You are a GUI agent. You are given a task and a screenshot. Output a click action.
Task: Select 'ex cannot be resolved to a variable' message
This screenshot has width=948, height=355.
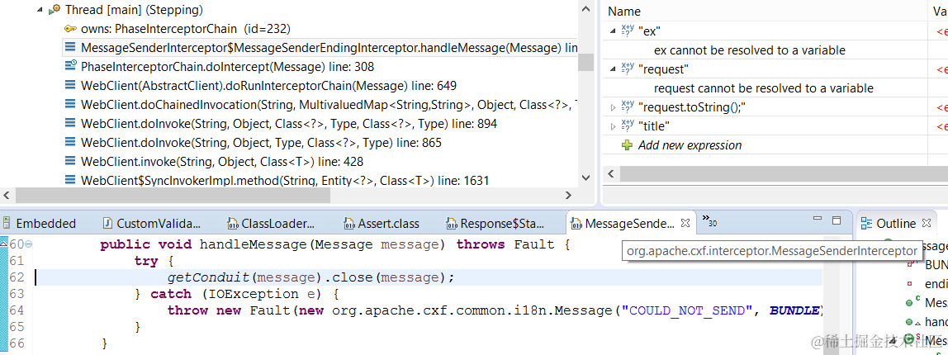(750, 50)
